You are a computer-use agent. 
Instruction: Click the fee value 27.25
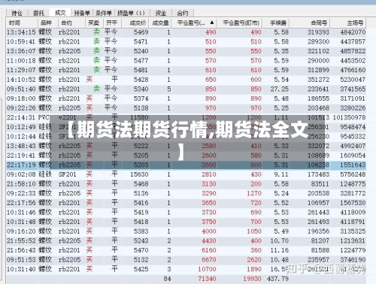(279, 89)
